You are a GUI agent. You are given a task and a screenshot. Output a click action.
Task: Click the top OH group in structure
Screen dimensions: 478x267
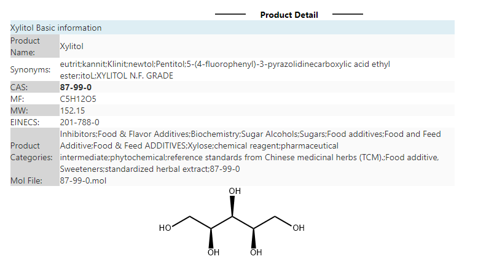(x=235, y=191)
